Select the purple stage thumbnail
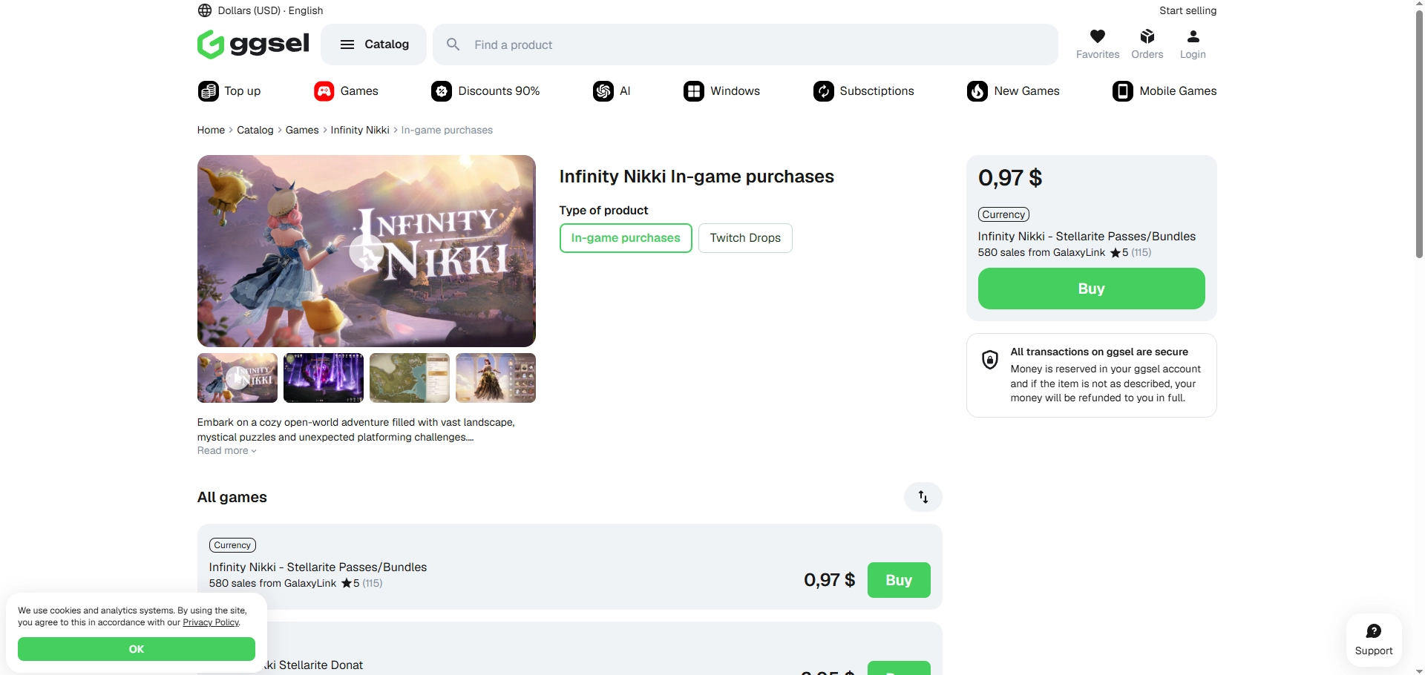The height and width of the screenshot is (675, 1425). 324,378
